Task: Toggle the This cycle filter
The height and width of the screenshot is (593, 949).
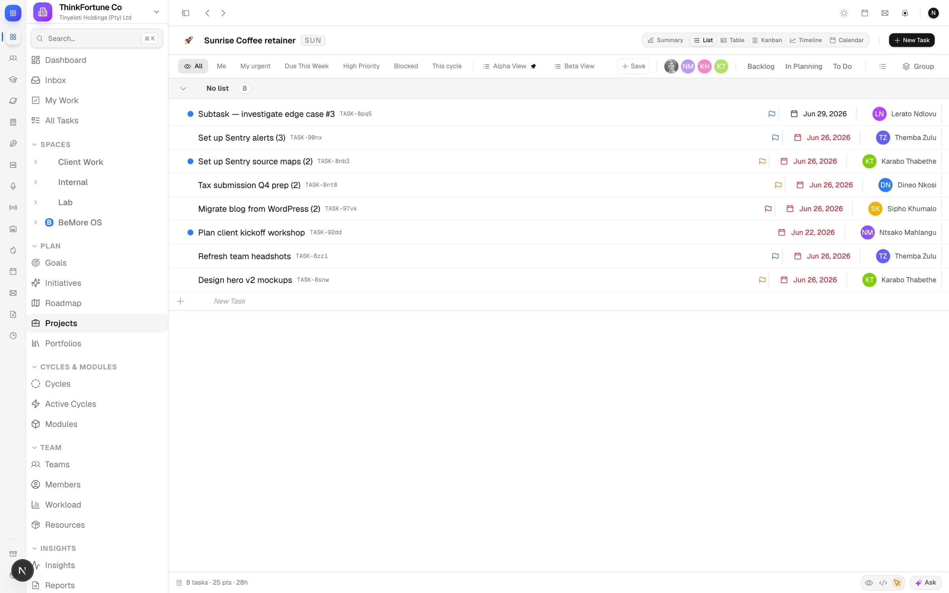Action: point(447,66)
